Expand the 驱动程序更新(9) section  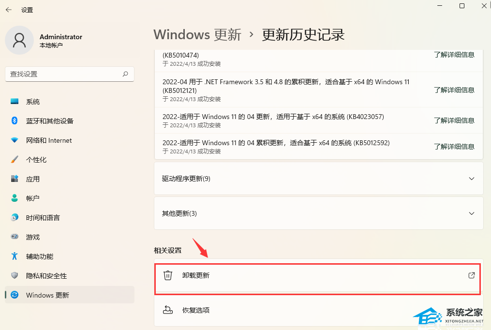(472, 179)
